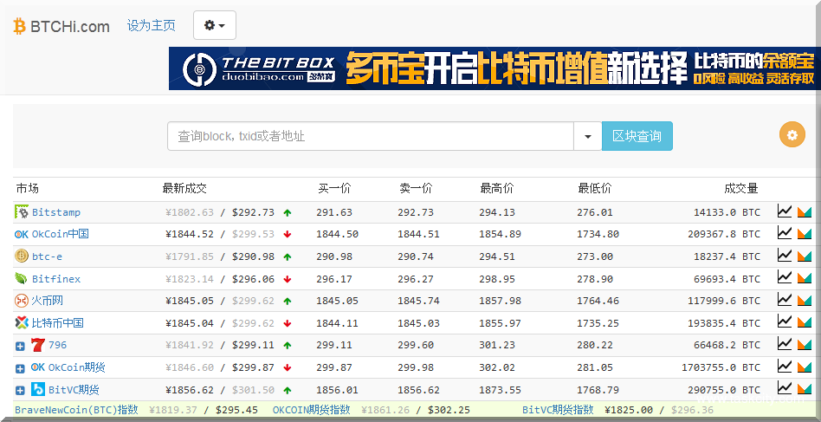Open the orange depth chart for Bitfinex
This screenshot has width=821, height=422.
[805, 278]
